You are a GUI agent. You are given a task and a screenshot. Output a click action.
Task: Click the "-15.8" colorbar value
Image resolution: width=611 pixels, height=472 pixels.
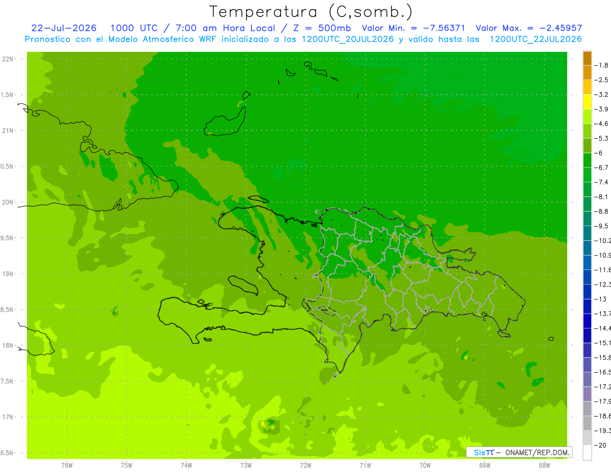603,357
